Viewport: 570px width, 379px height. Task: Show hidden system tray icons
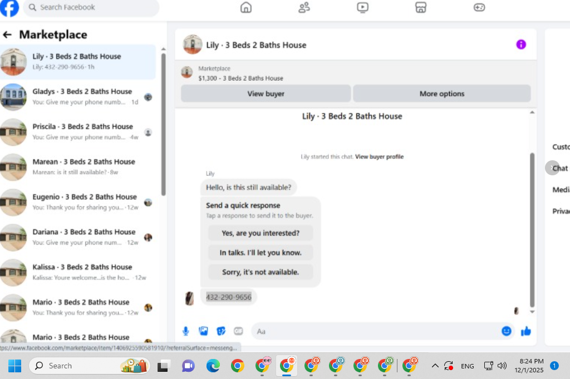point(435,366)
